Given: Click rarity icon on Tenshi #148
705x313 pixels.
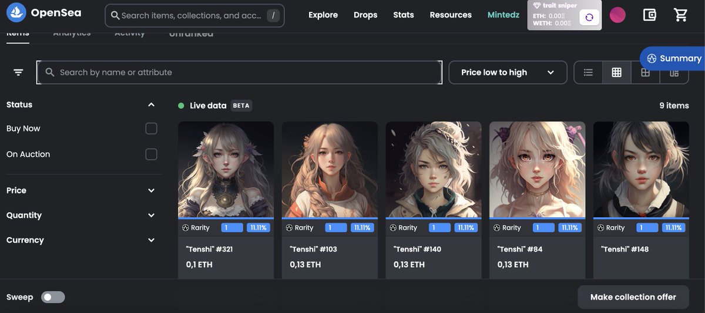Looking at the screenshot, I should (600, 228).
